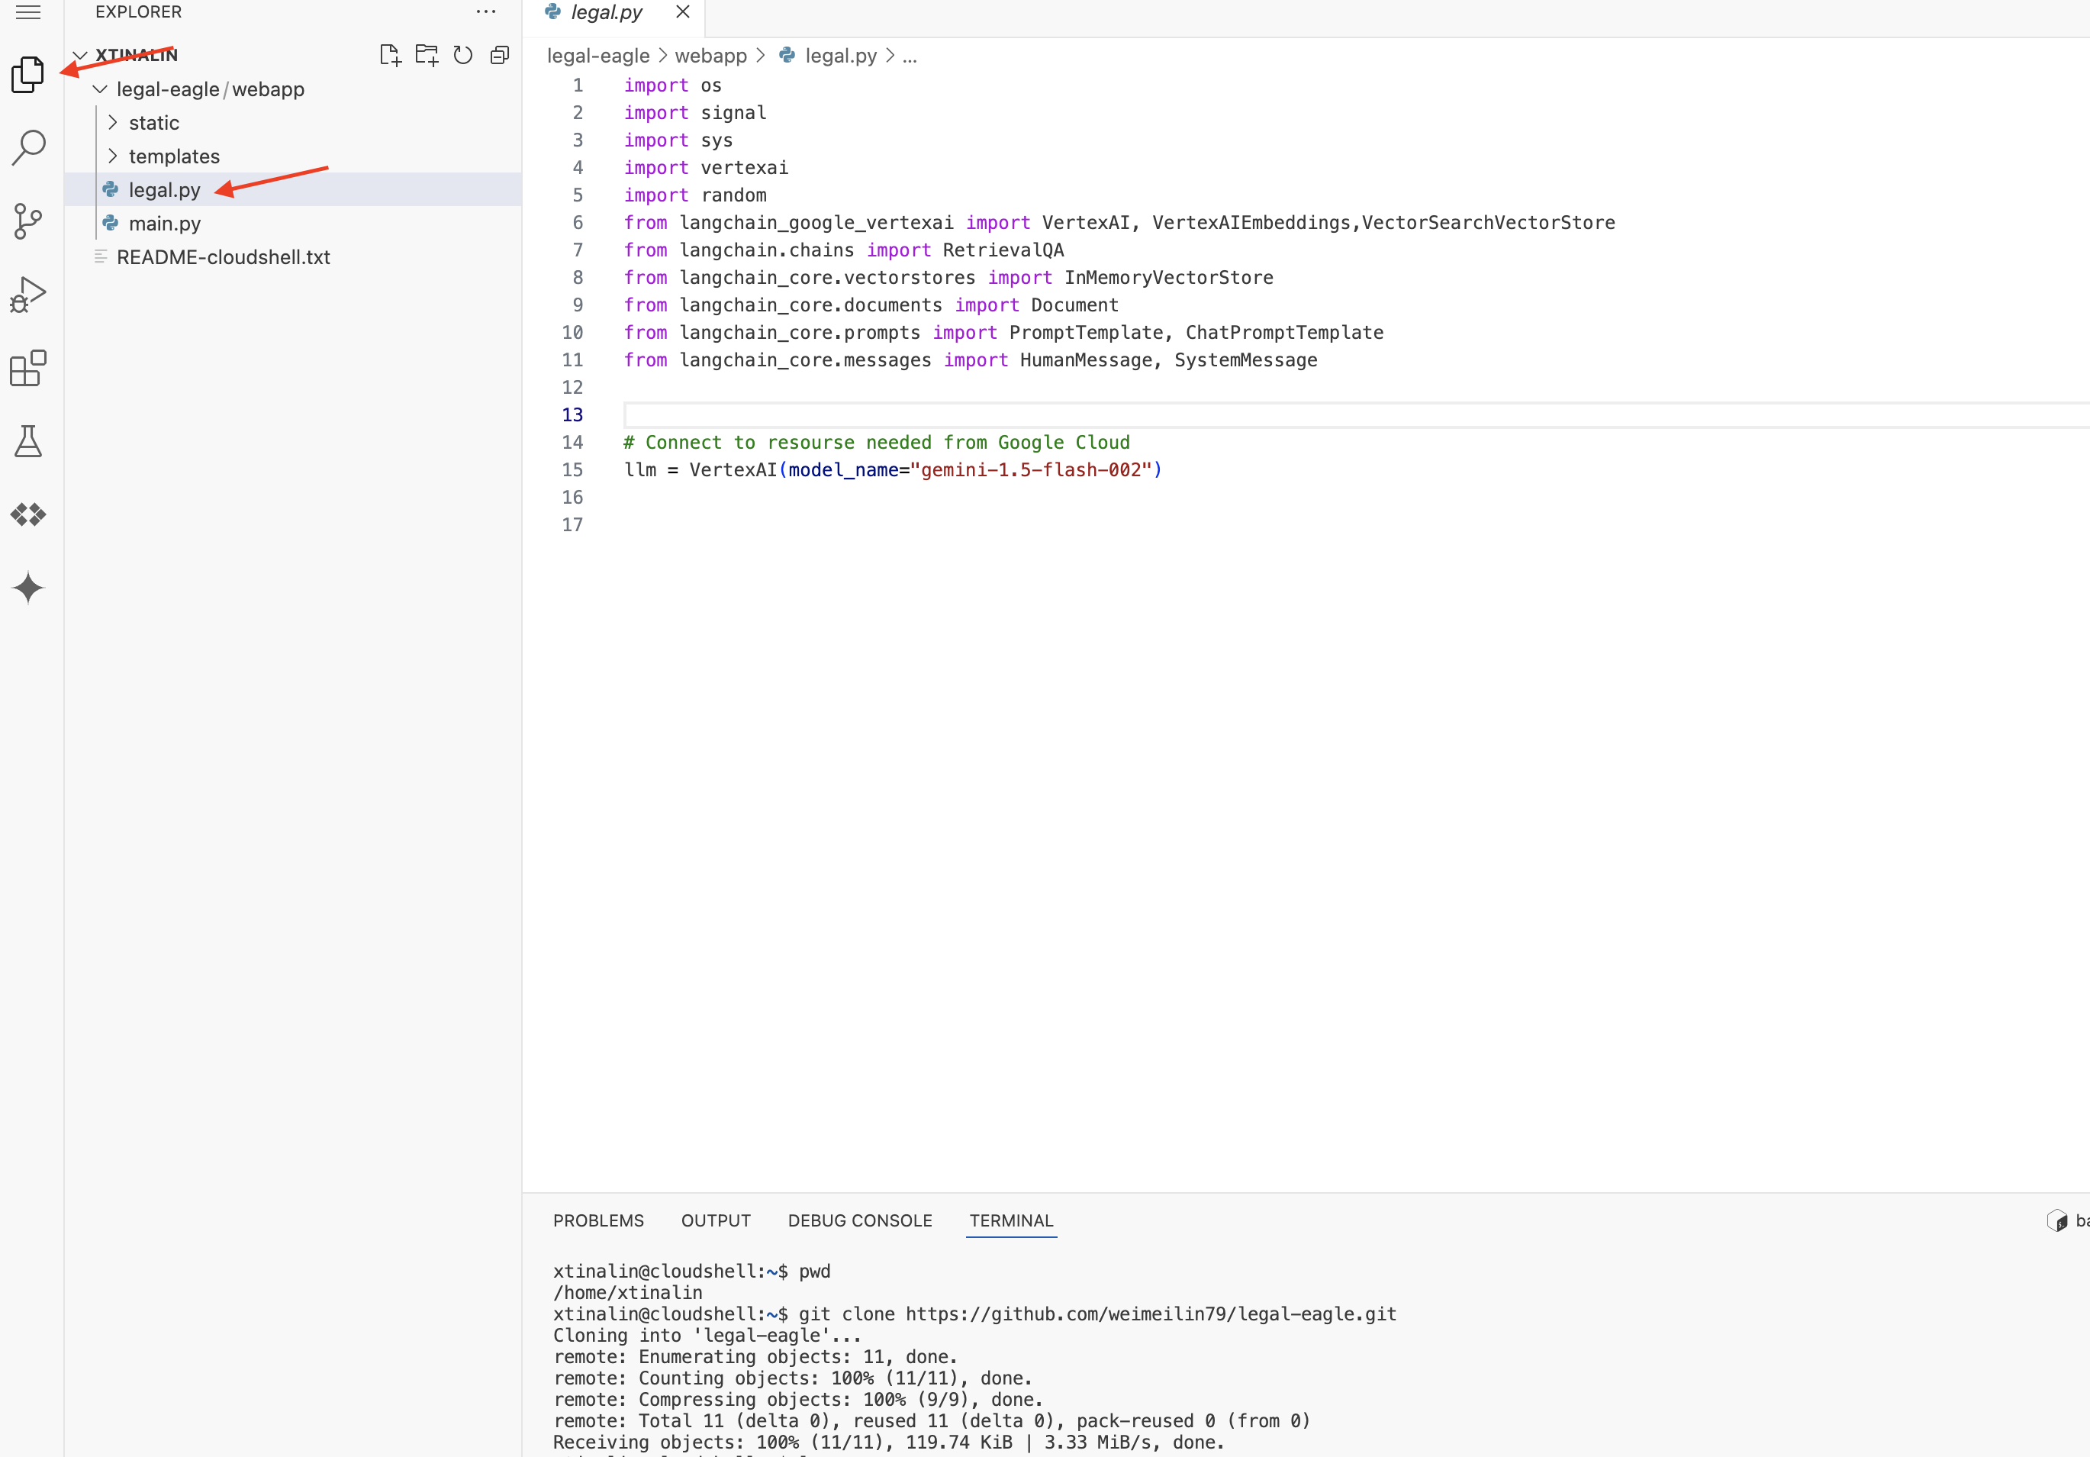
Task: Click the webapp breadcrumb segment
Action: (710, 56)
